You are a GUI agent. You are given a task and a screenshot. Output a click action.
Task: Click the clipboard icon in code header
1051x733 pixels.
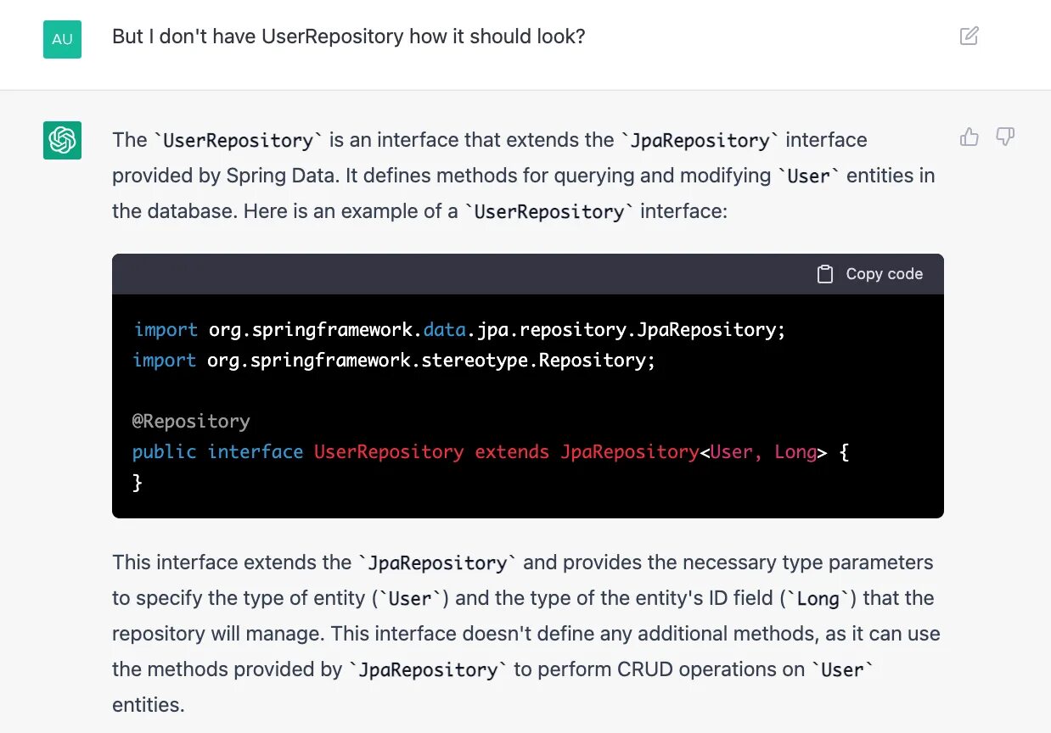(824, 274)
